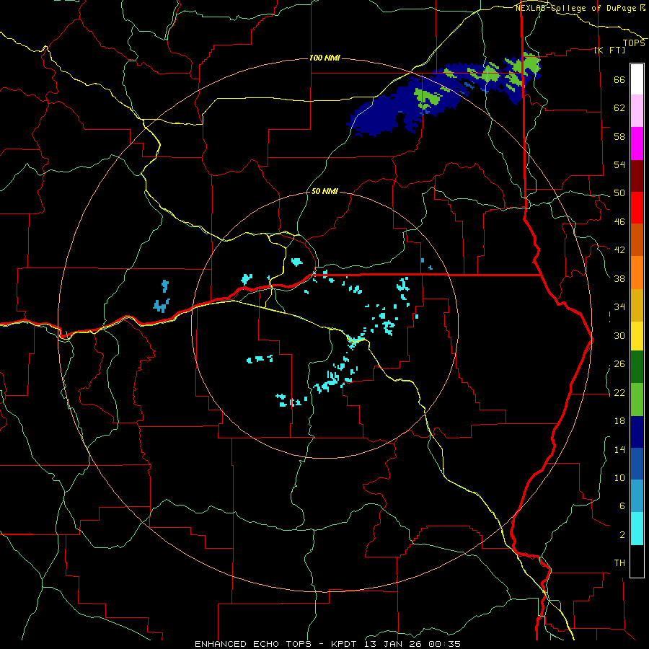Screen dimensions: 649x649
Task: Click the legend value 2
Action: [622, 535]
